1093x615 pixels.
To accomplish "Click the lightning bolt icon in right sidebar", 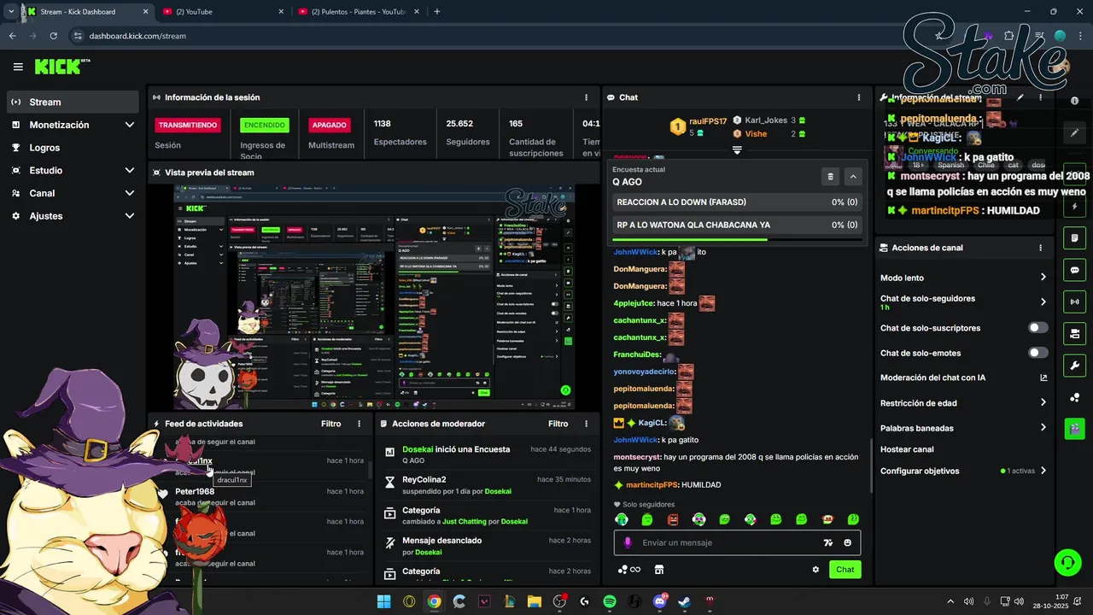I will click(1074, 207).
